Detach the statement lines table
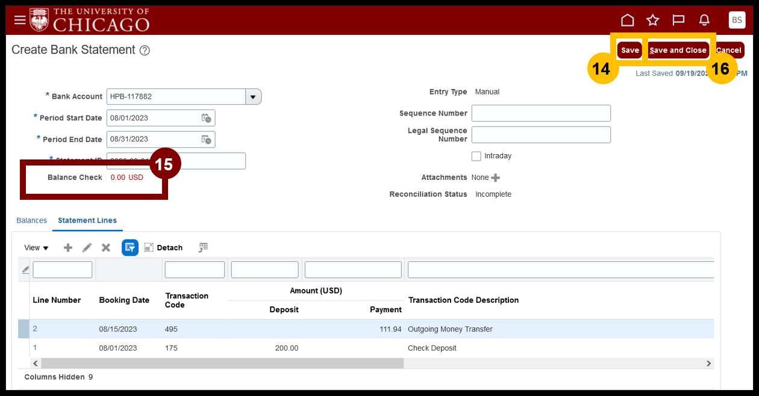Image resolution: width=759 pixels, height=396 pixels. point(163,247)
